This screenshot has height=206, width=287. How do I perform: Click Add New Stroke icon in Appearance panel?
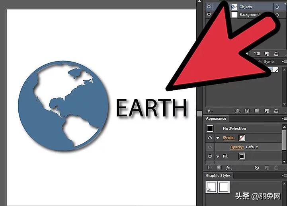[x=210, y=167]
